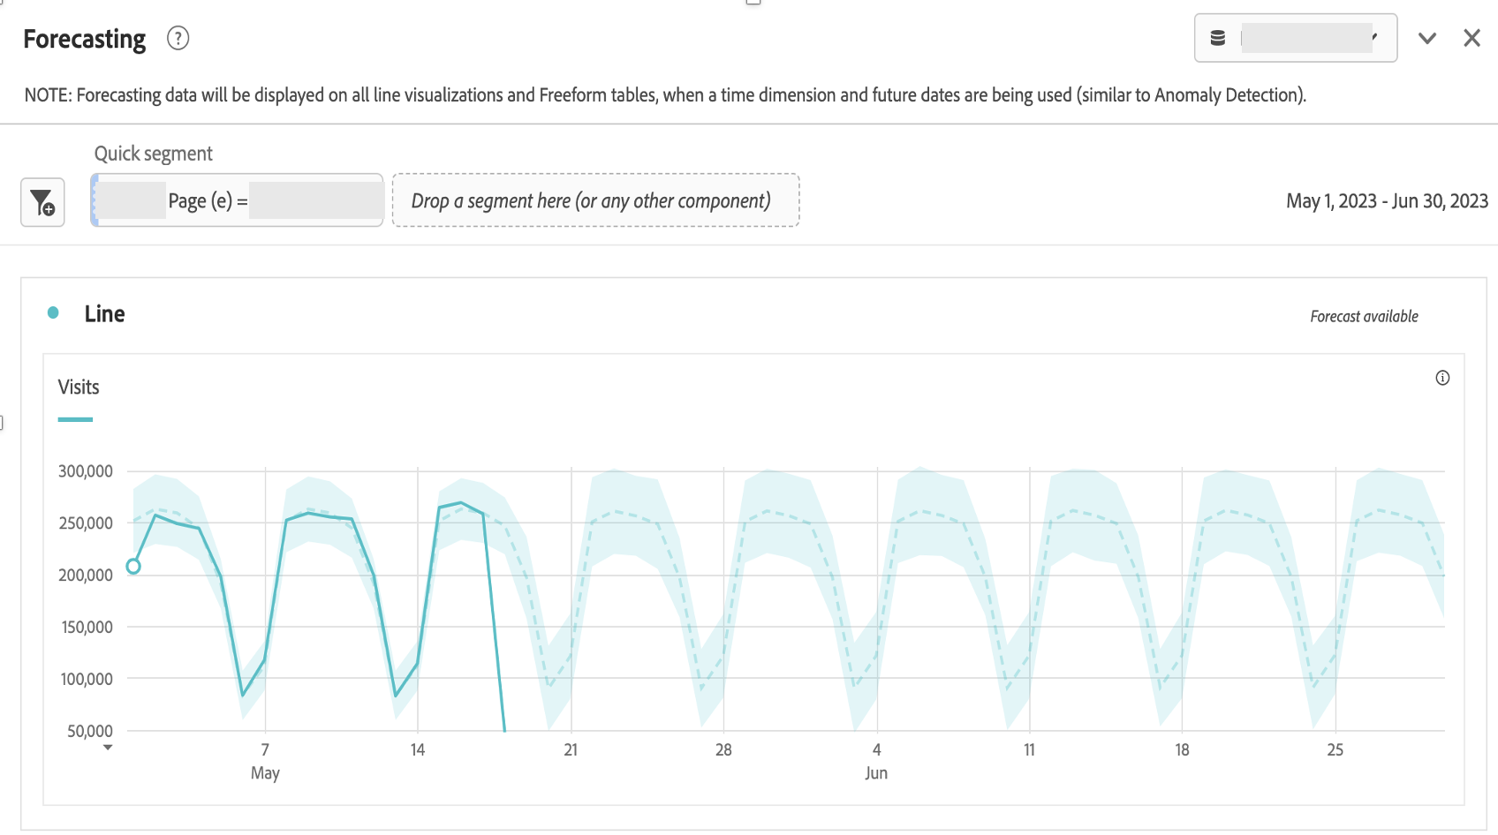The height and width of the screenshot is (835, 1498).
Task: Open the chart information info icon
Action: (x=1443, y=378)
